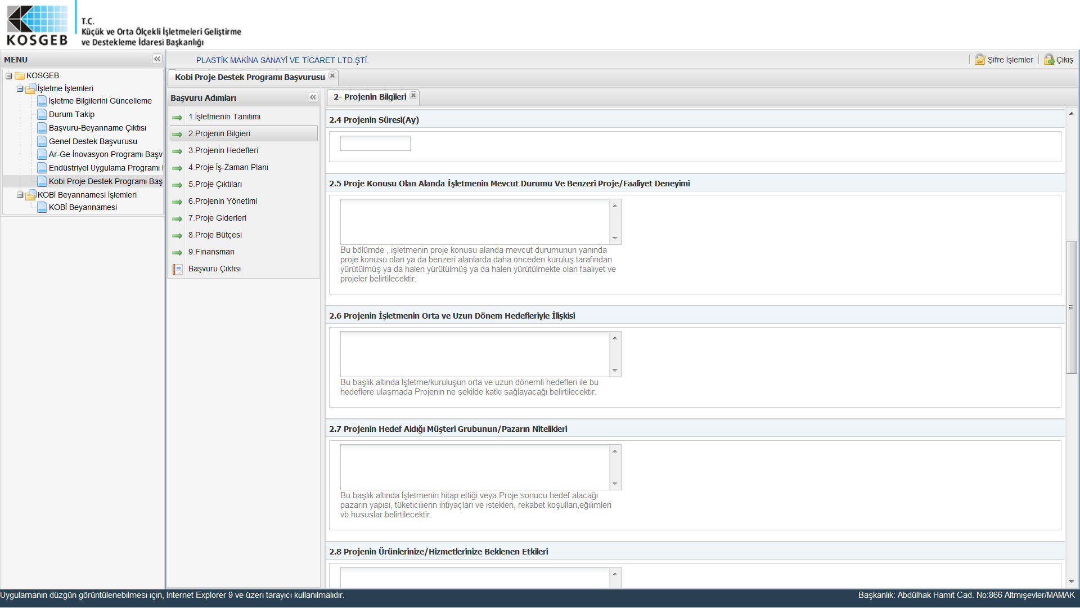Click document icon beside Kobi Proje Destek Programı

pos(42,181)
